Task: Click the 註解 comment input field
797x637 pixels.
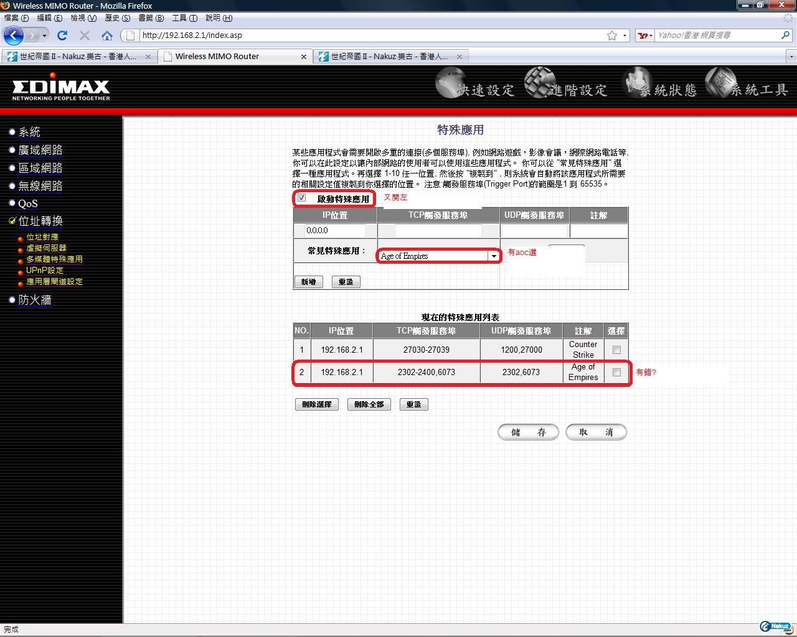Action: coord(598,230)
